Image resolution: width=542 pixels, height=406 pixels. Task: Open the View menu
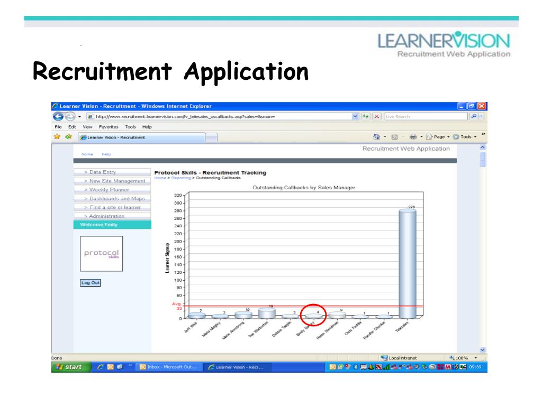(87, 127)
